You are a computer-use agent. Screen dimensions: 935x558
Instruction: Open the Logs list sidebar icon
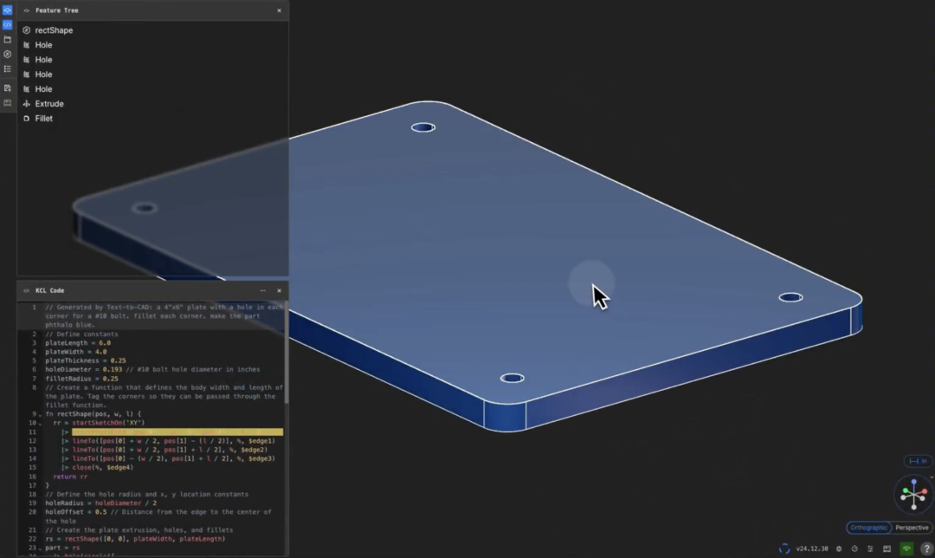click(x=7, y=69)
